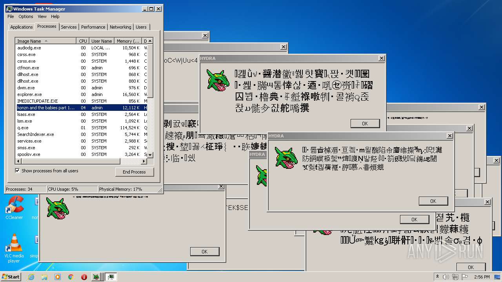The width and height of the screenshot is (502, 282).
Task: Select the Processes tab
Action: [x=47, y=26]
